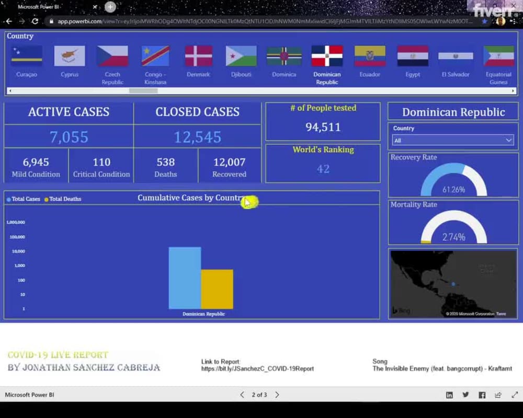The width and height of the screenshot is (523, 418).
Task: Click the Twitter share icon
Action: coord(465,395)
